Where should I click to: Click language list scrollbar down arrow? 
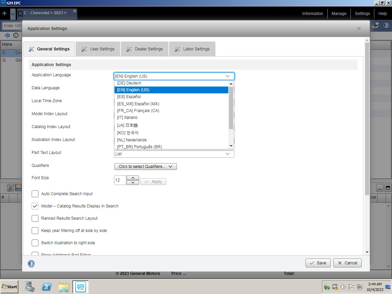[x=231, y=146]
